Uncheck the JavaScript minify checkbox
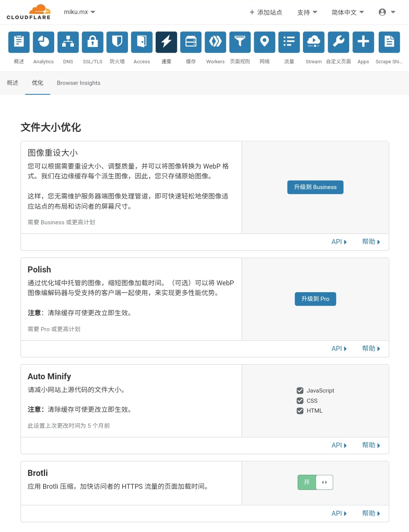 pyautogui.click(x=300, y=391)
